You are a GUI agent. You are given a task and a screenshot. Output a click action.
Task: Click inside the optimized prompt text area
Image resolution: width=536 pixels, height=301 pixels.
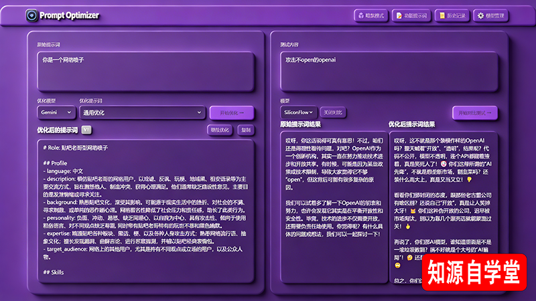coord(146,211)
